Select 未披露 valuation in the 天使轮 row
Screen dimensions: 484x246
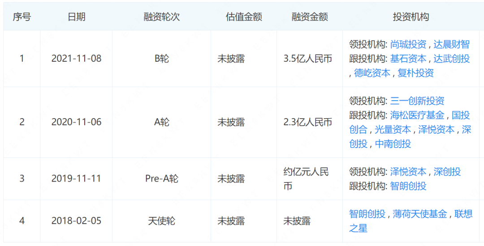coord(231,221)
